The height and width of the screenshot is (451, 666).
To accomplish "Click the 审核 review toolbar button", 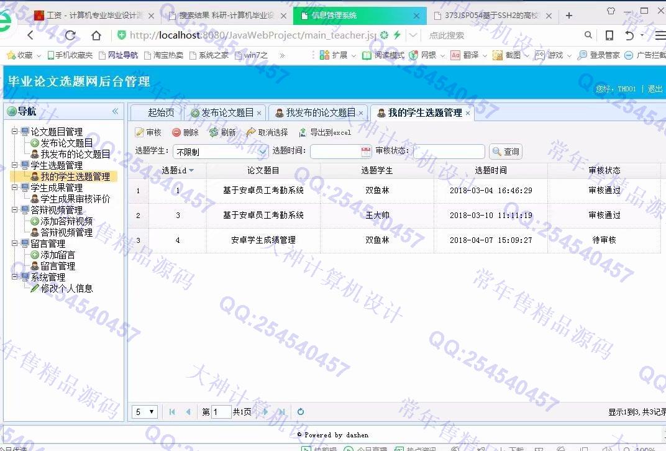I will (x=148, y=132).
